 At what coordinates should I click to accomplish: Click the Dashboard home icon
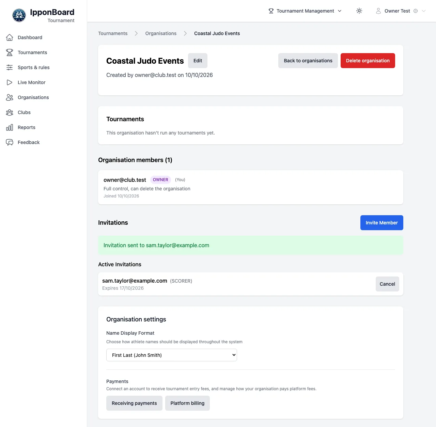point(10,37)
